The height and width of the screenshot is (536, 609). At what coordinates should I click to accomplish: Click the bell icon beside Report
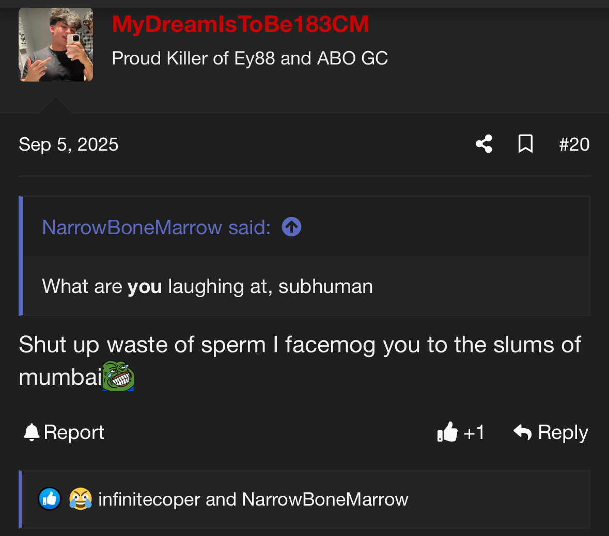[32, 432]
